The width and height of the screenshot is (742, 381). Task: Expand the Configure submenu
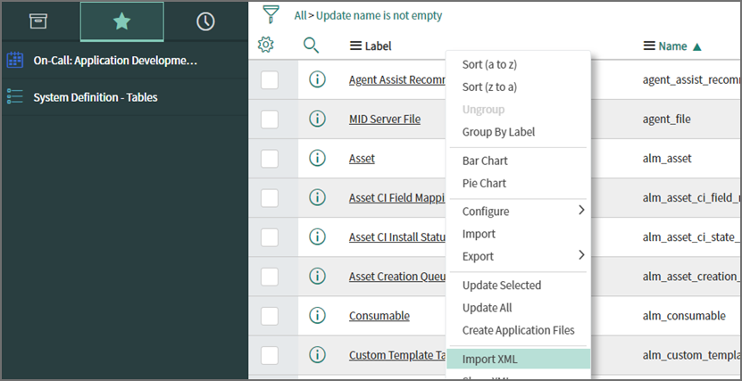tap(522, 211)
